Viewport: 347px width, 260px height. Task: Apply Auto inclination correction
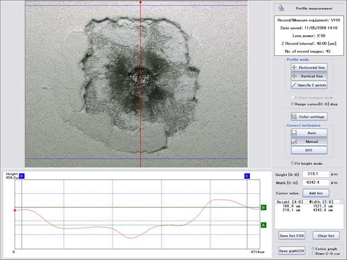[309, 132]
